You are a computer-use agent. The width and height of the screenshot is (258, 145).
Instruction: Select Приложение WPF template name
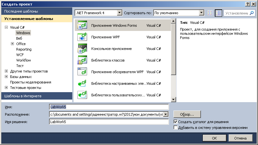click(105, 37)
